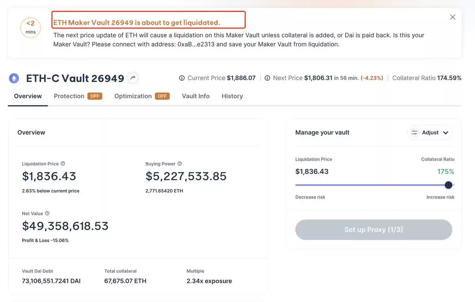Click the 2,771.65420 ETH buying power amount
This screenshot has width=475, height=302.
[164, 191]
